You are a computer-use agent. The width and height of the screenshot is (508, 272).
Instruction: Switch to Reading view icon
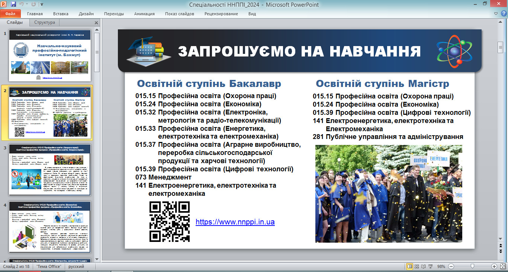pos(424,266)
